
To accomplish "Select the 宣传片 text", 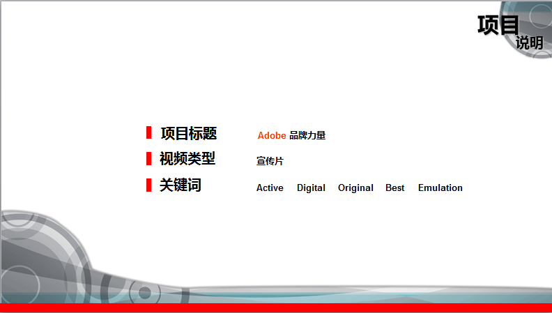I will [x=270, y=161].
